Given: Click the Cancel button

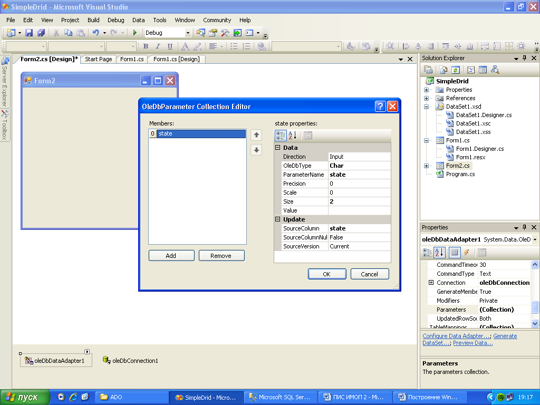Looking at the screenshot, I should pos(370,274).
